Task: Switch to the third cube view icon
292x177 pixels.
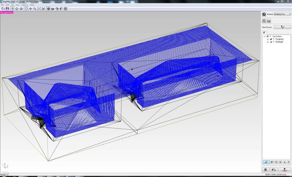Action: point(57,9)
